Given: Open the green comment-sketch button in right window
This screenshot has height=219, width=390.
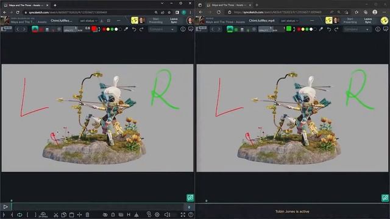Looking at the screenshot, I should (385, 198).
